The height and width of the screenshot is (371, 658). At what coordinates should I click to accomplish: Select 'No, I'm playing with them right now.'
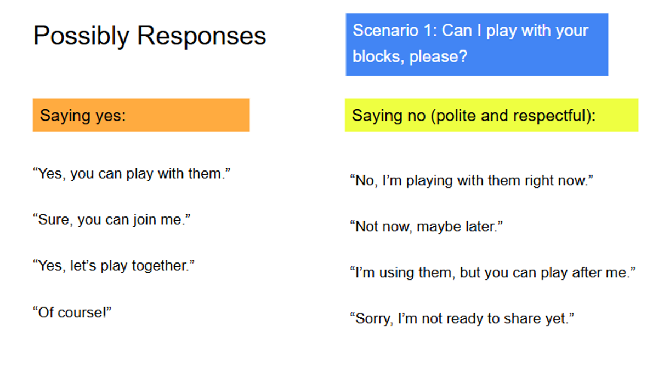click(x=472, y=180)
